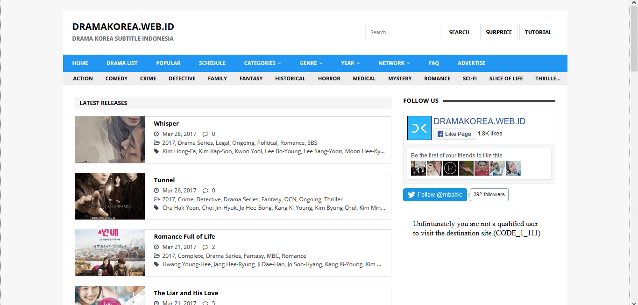This screenshot has height=305, width=638.
Task: Select the Medical genre tab
Action: pos(364,78)
